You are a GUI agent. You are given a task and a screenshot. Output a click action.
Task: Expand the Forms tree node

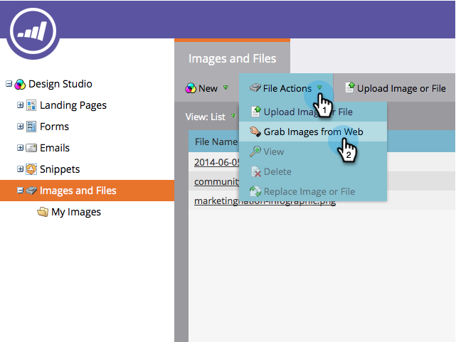pyautogui.click(x=21, y=127)
